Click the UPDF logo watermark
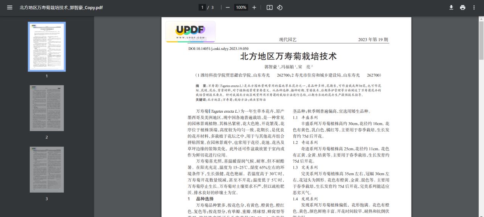This screenshot has width=484, height=217. click(190, 32)
